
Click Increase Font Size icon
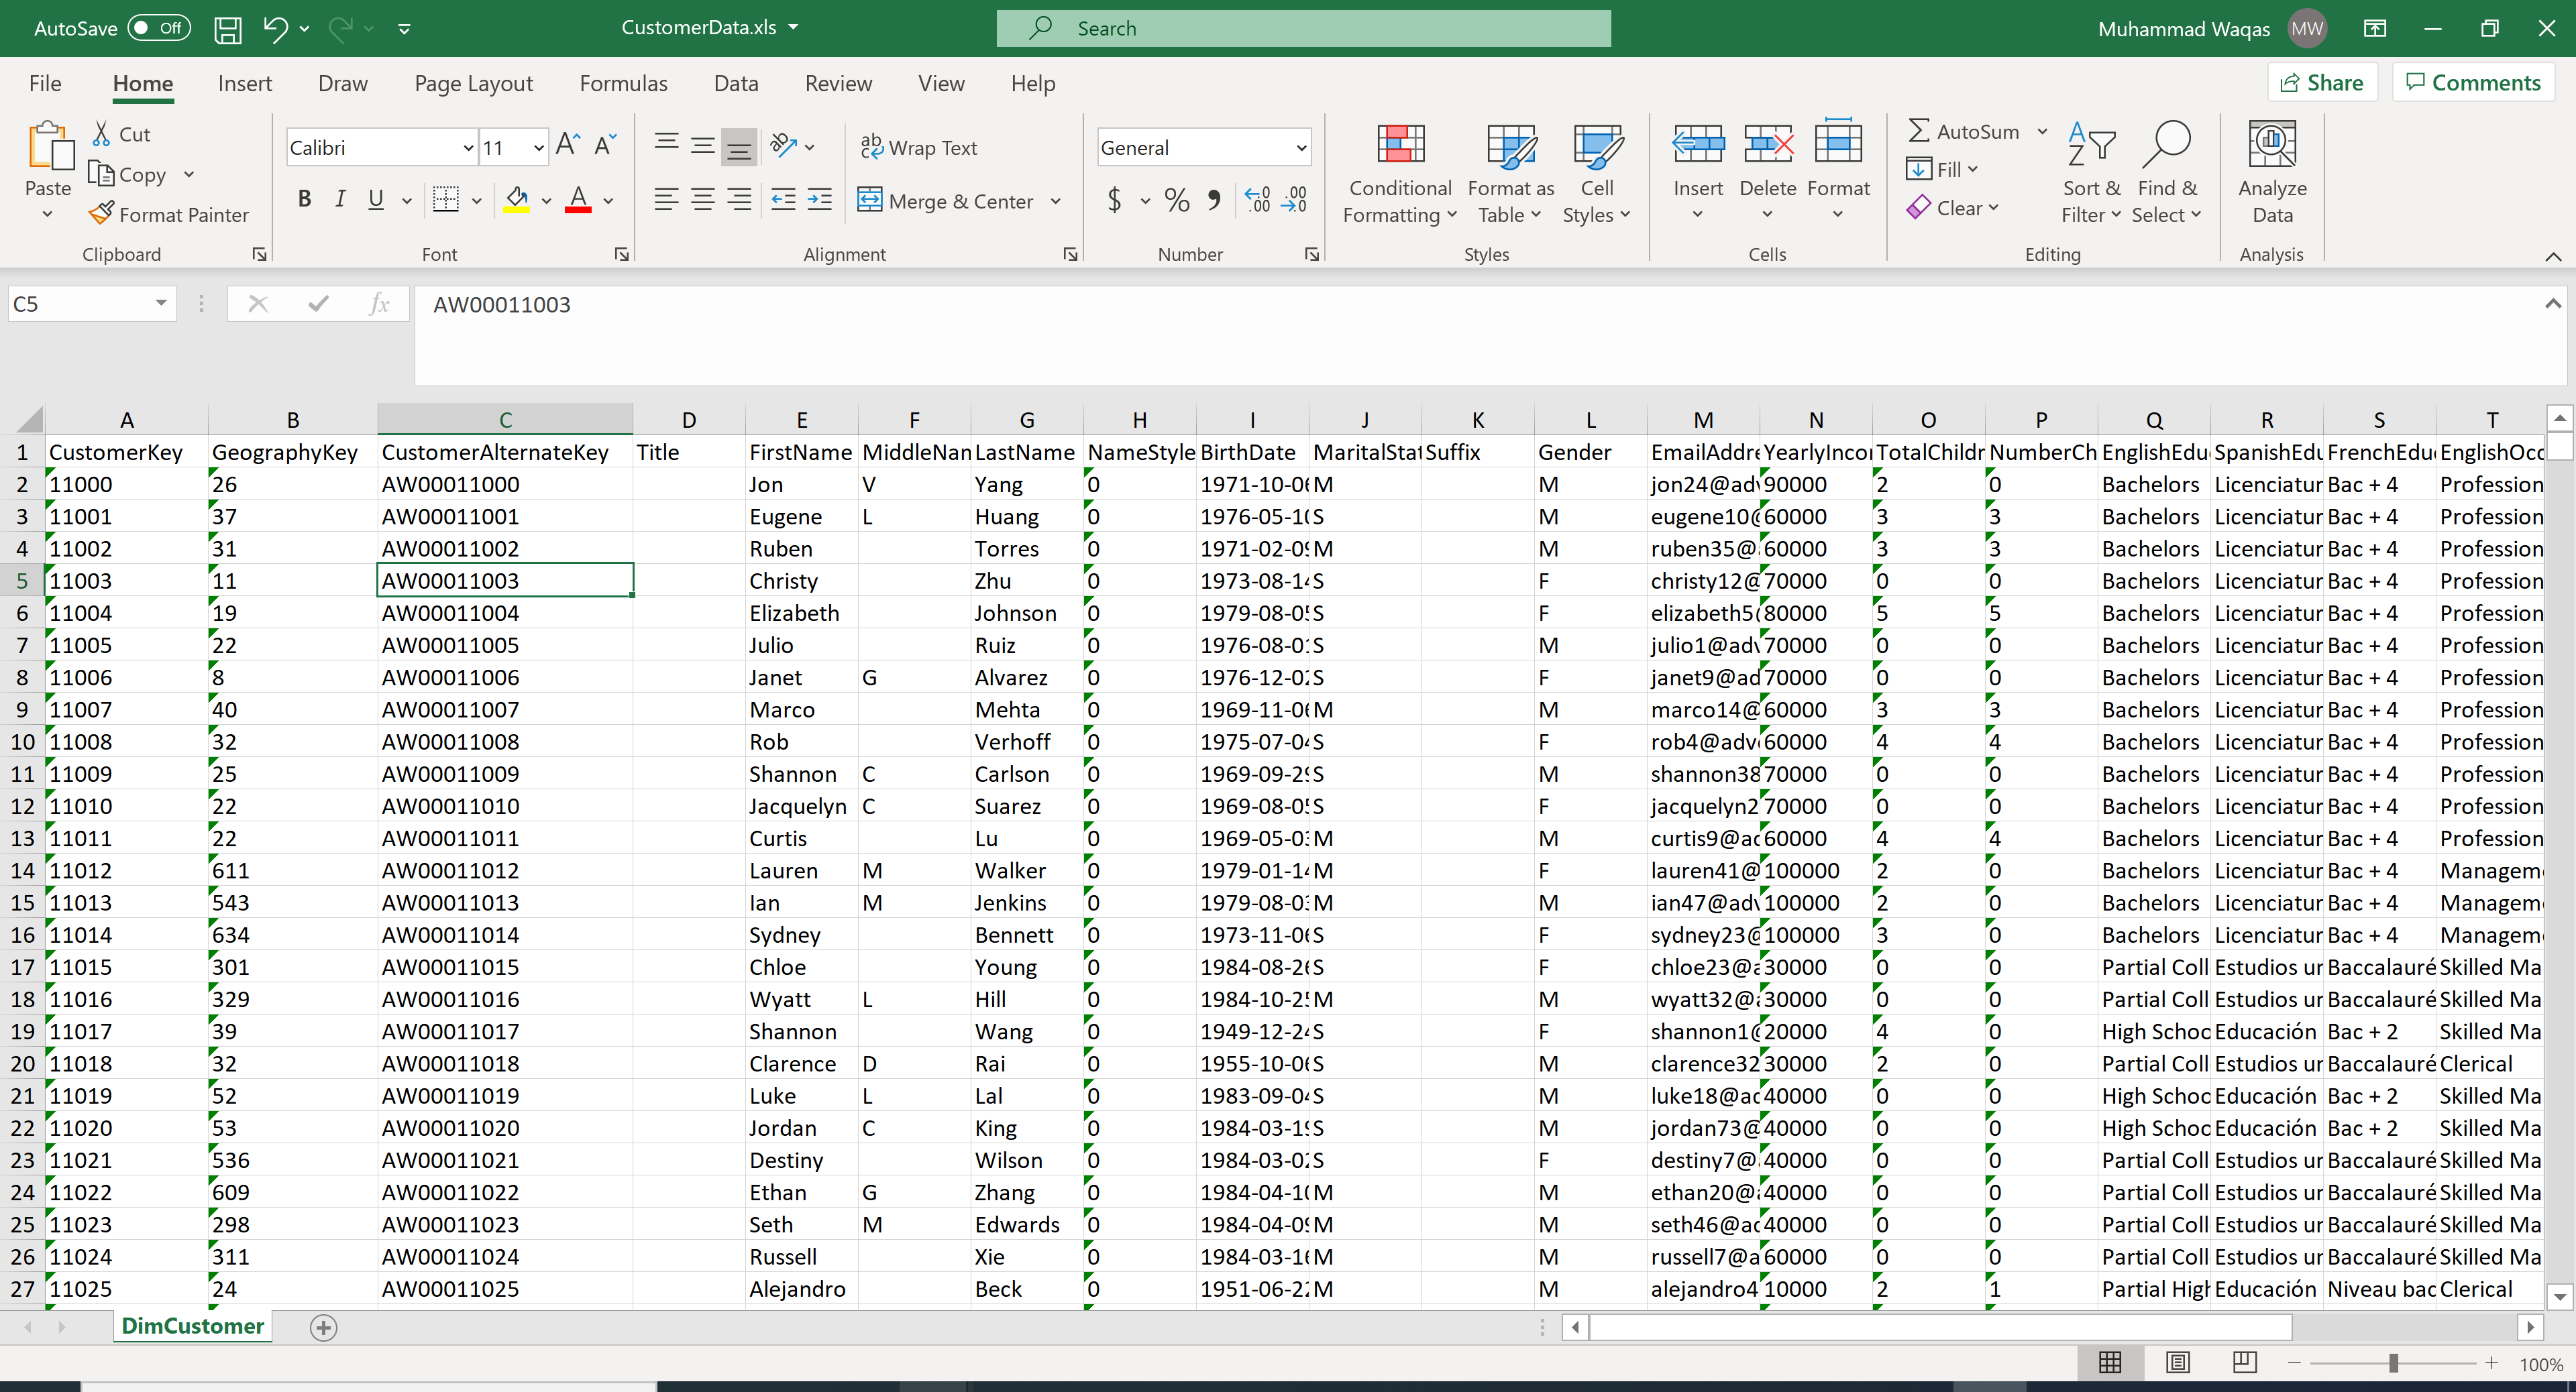[567, 146]
